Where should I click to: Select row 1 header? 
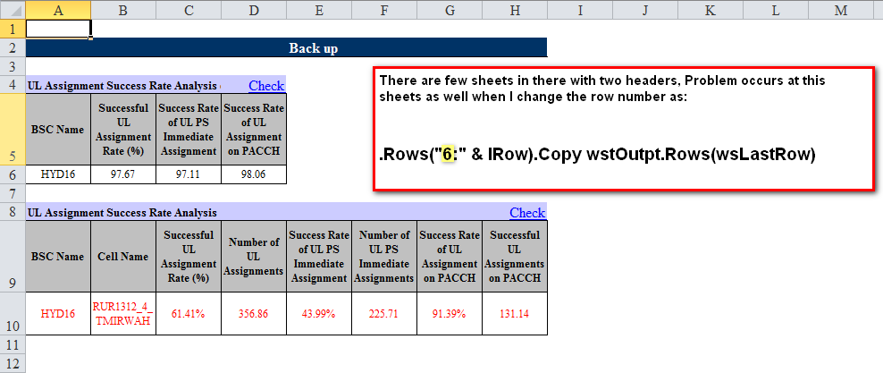tap(13, 29)
